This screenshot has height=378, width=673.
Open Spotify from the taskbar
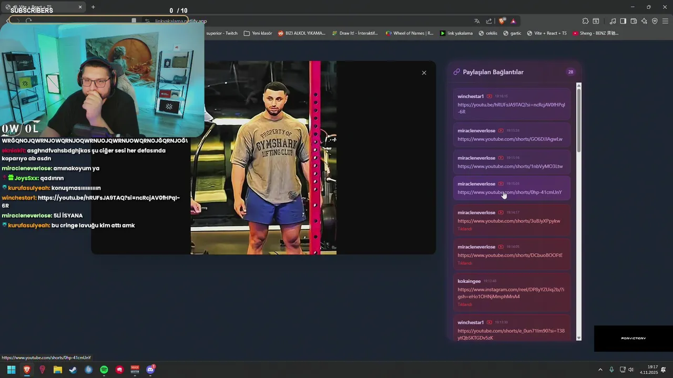[104, 370]
